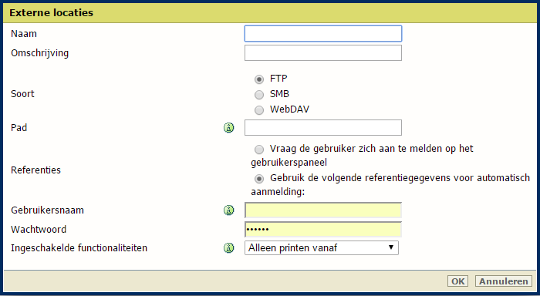This screenshot has height=296, width=540.
Task: Select the SMB radio button
Action: click(x=259, y=94)
